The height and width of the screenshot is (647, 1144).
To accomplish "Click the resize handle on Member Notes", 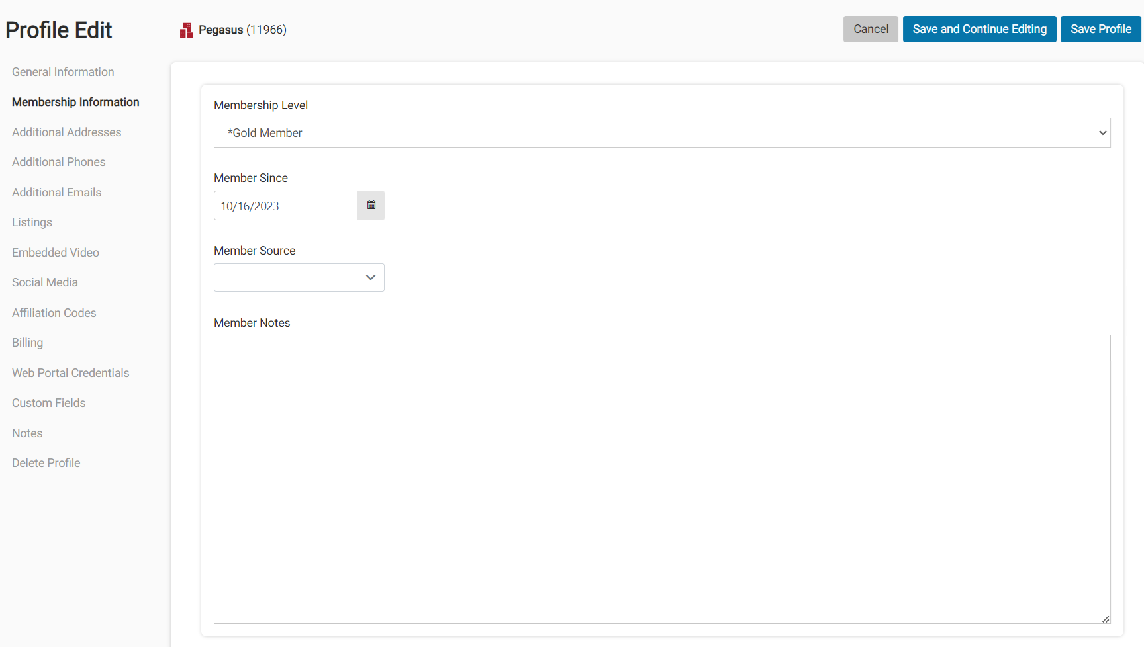I will (x=1105, y=619).
